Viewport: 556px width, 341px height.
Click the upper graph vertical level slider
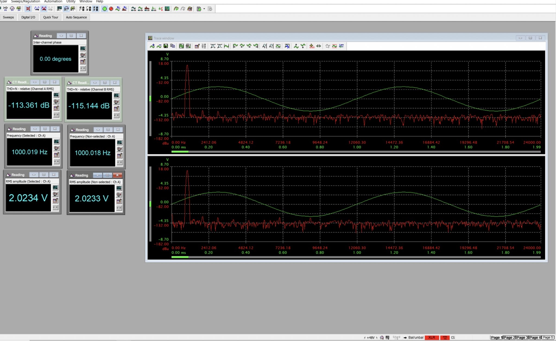coord(150,98)
